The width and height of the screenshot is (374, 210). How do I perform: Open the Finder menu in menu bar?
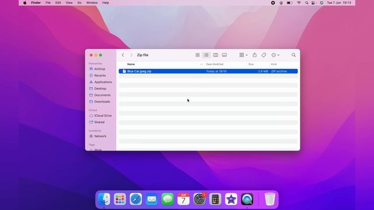point(36,3)
